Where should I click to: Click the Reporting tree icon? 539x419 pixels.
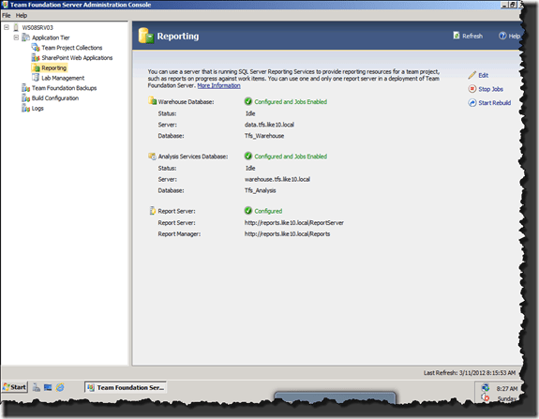[36, 67]
